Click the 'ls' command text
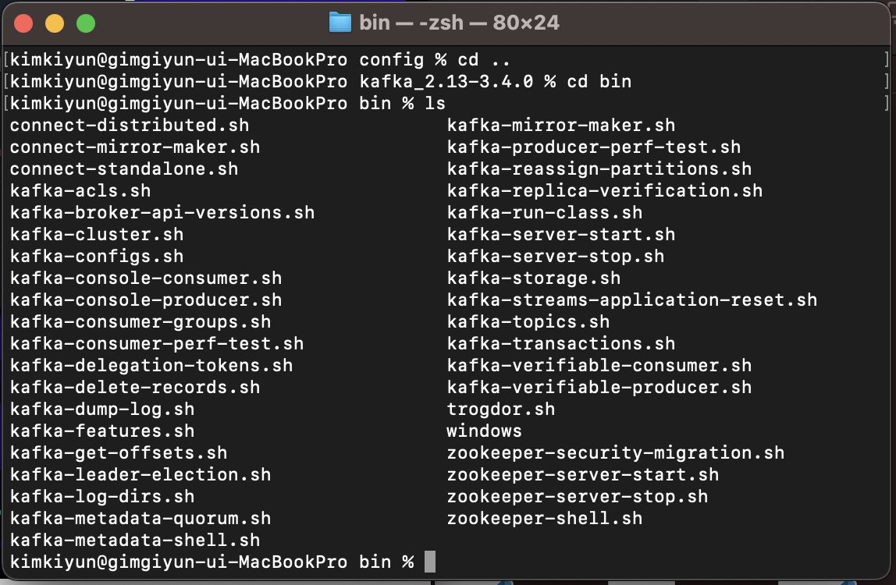The image size is (896, 585). click(x=435, y=104)
